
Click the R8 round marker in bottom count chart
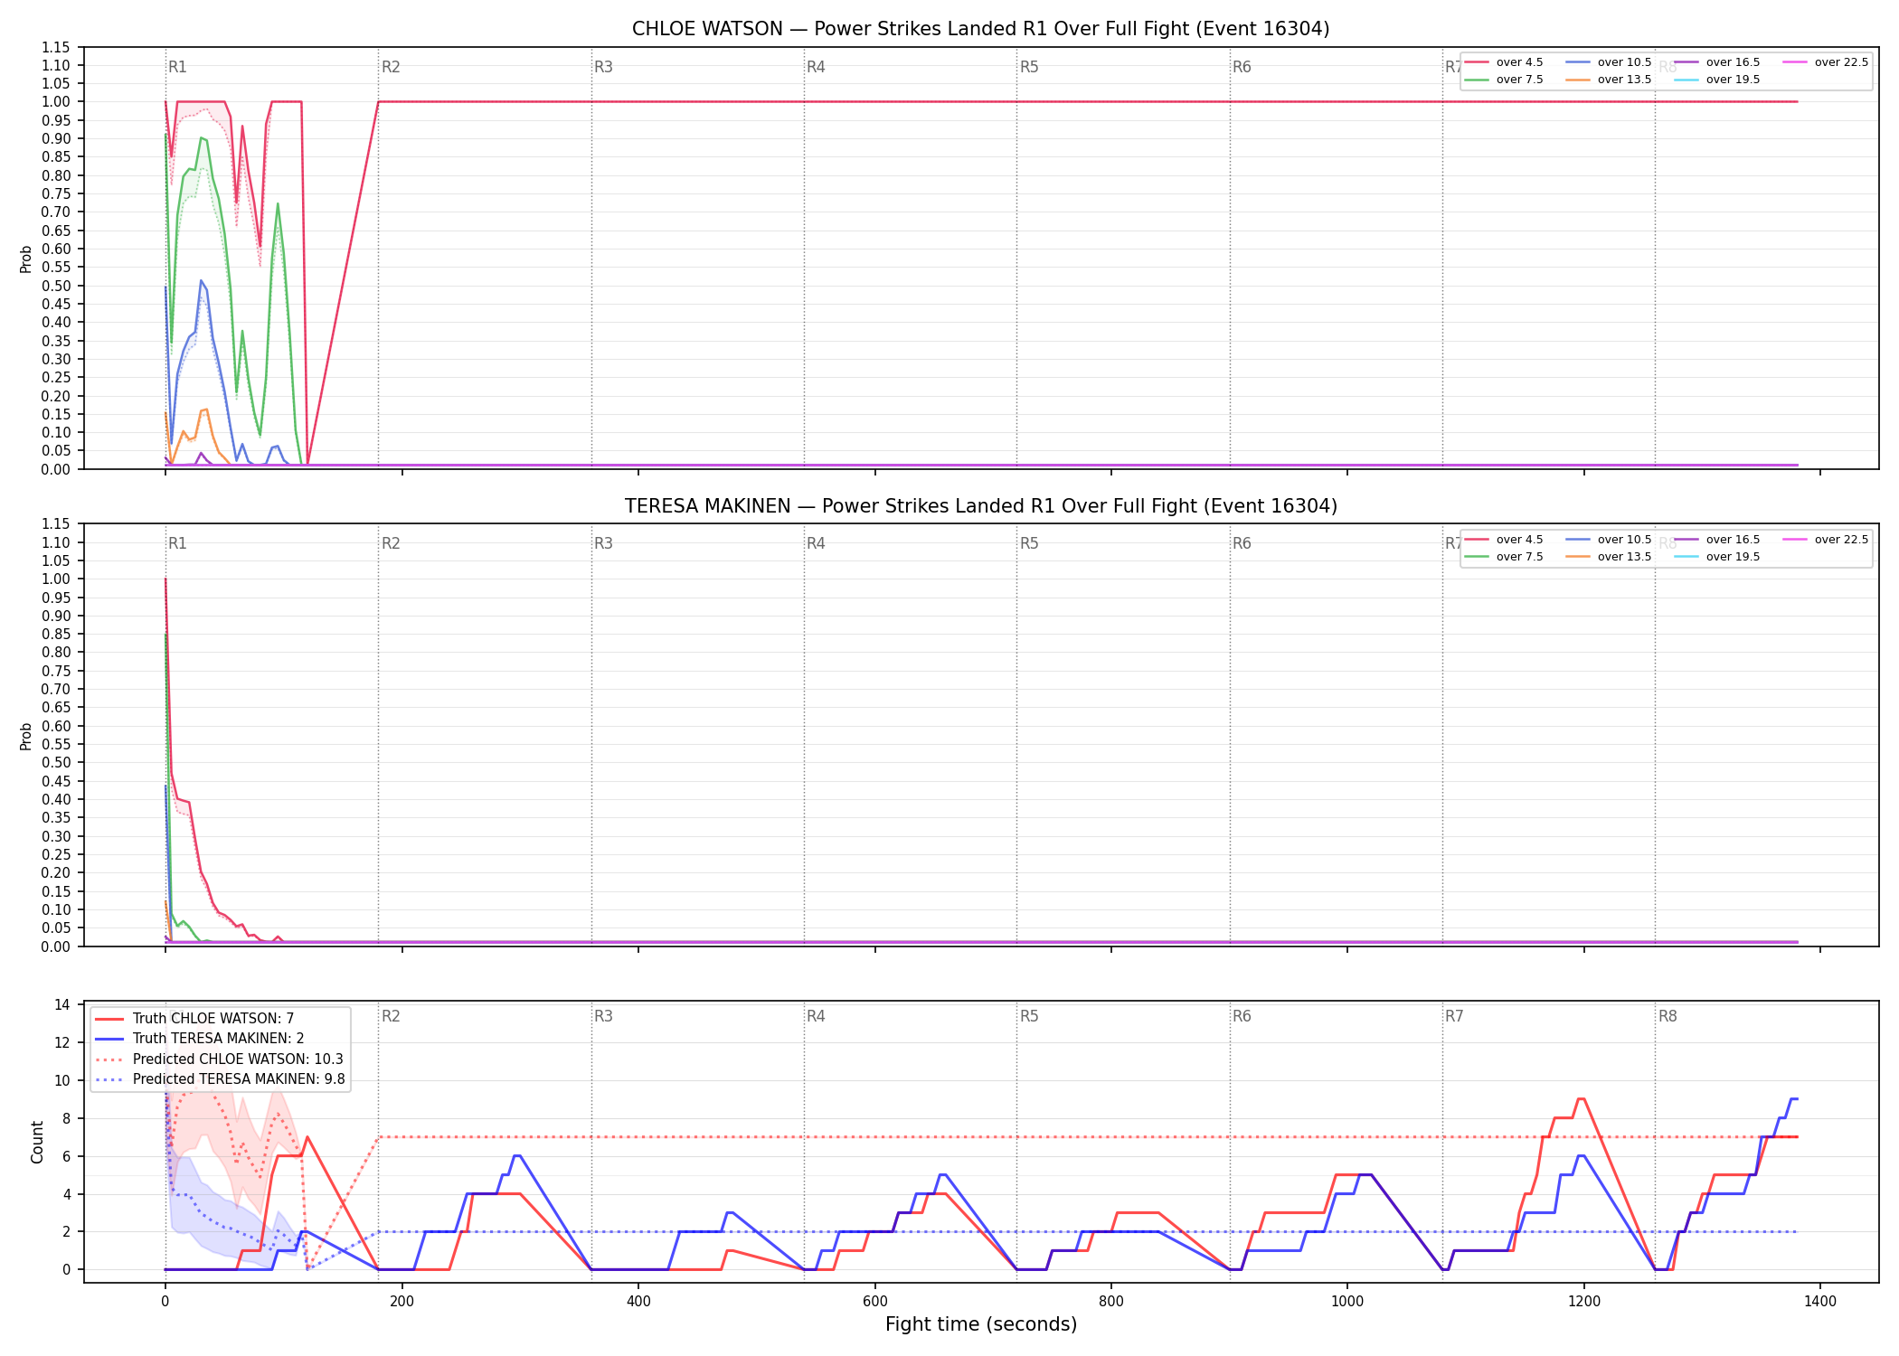[1668, 1016]
